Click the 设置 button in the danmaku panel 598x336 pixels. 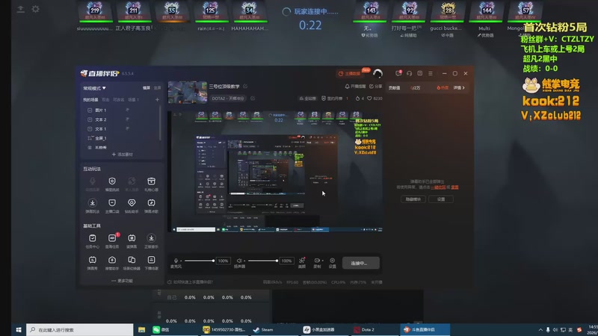pyautogui.click(x=441, y=199)
